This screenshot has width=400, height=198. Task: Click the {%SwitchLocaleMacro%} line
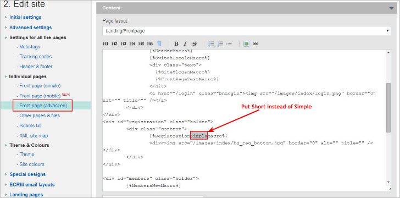tap(180, 58)
